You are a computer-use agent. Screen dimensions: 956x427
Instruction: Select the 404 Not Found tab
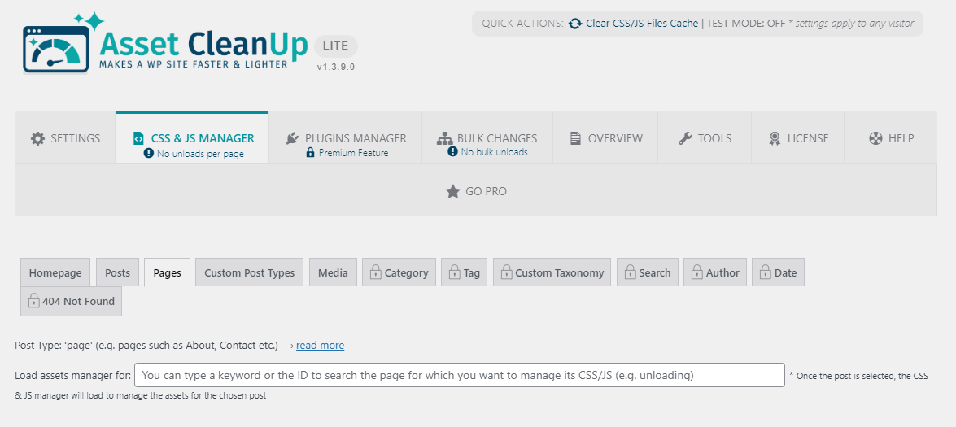(72, 301)
